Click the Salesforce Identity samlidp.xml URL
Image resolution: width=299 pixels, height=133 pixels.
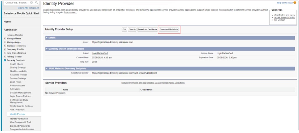pyautogui.click(x=124, y=73)
